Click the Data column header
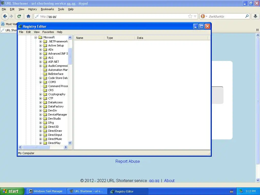This screenshot has height=195, width=260. [171, 38]
